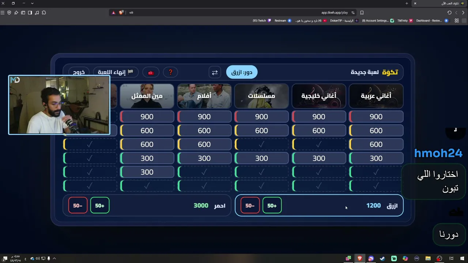Bookmark this page with bookmark icon
The width and height of the screenshot is (468, 263).
362,13
